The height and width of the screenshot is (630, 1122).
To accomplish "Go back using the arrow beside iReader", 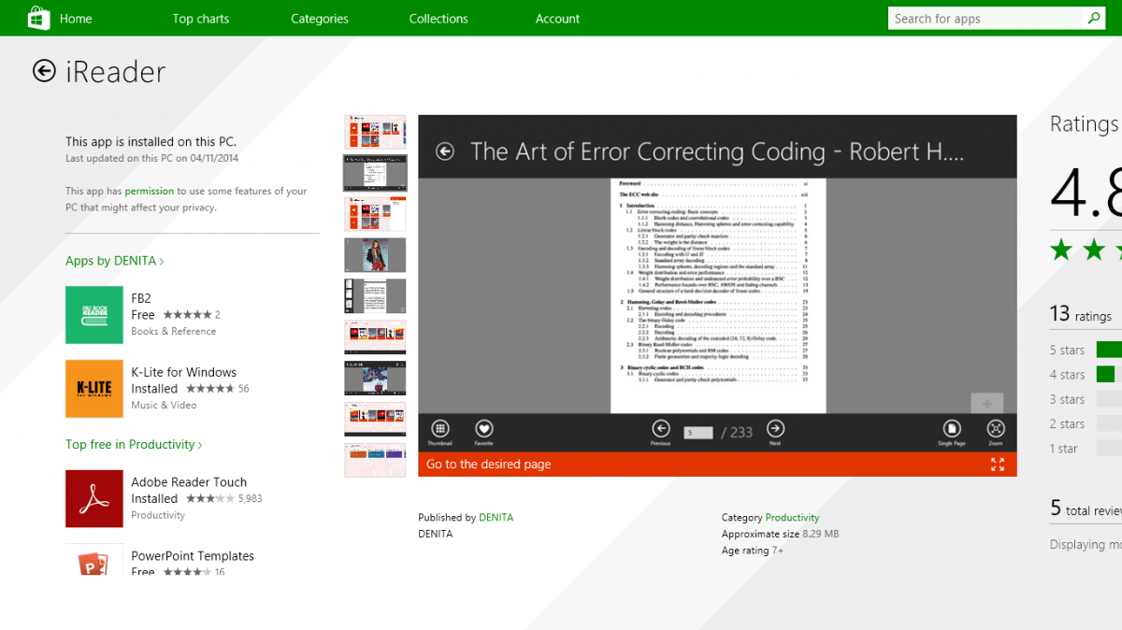I will click(44, 71).
